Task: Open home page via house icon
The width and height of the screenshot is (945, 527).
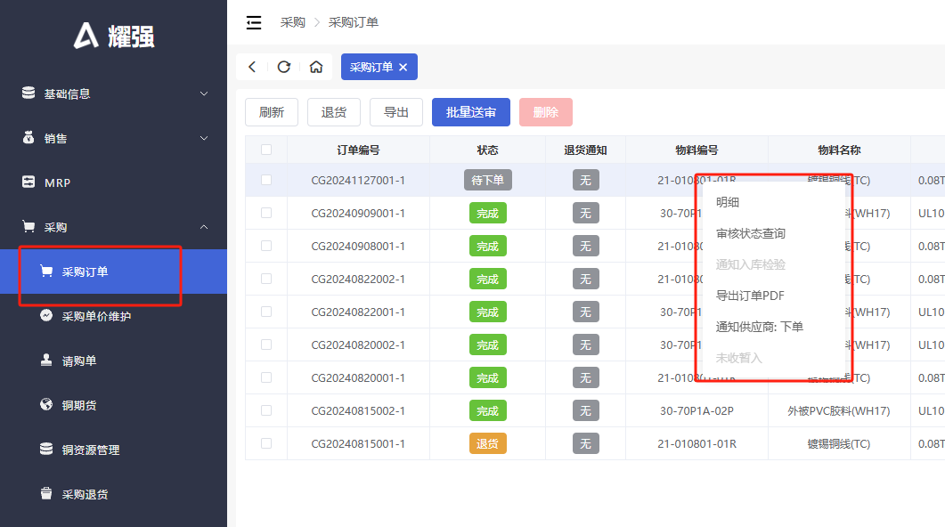Action: click(x=316, y=67)
